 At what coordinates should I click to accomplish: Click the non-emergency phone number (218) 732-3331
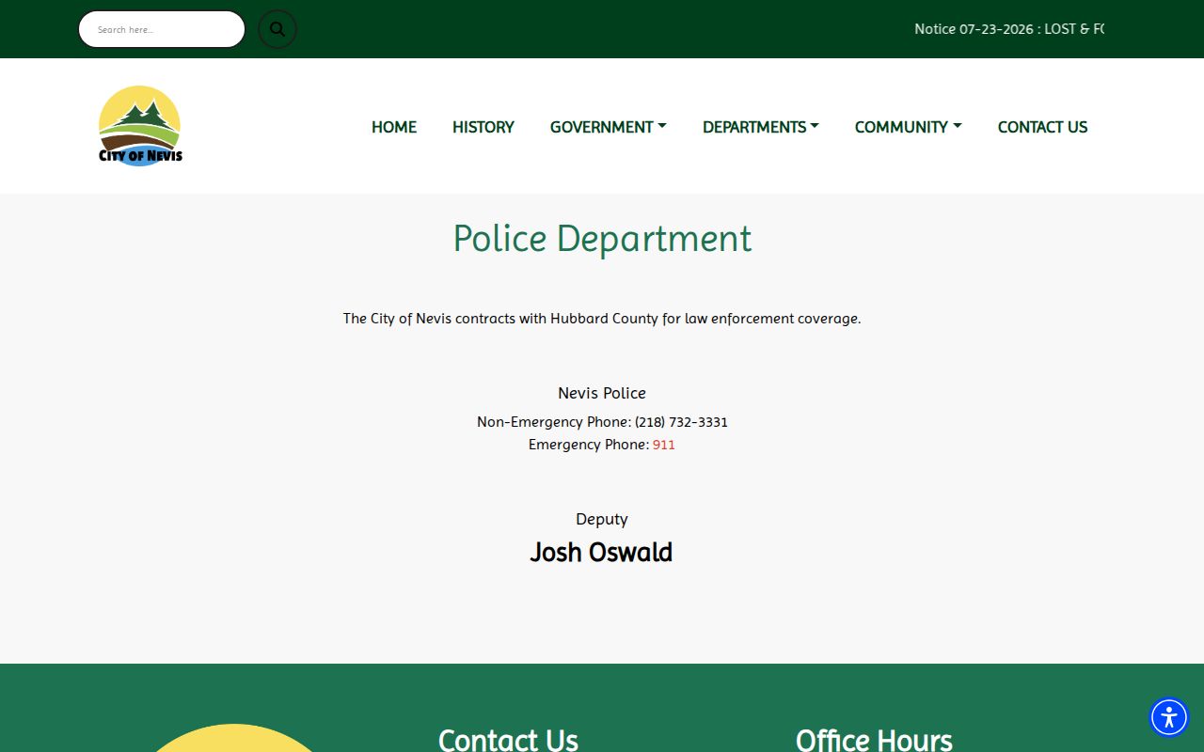pyautogui.click(x=681, y=422)
